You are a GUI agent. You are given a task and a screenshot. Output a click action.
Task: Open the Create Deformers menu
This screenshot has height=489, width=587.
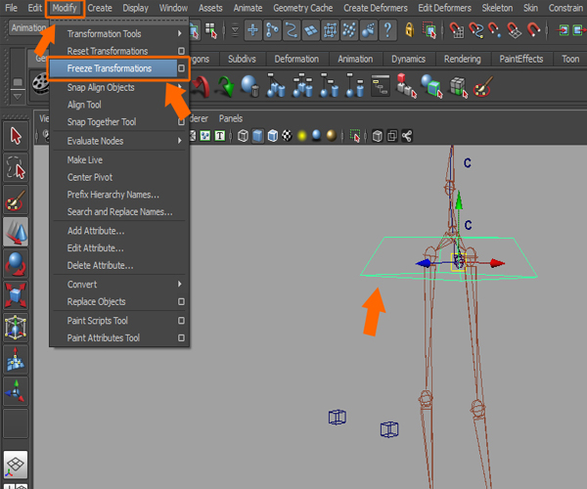tap(376, 8)
